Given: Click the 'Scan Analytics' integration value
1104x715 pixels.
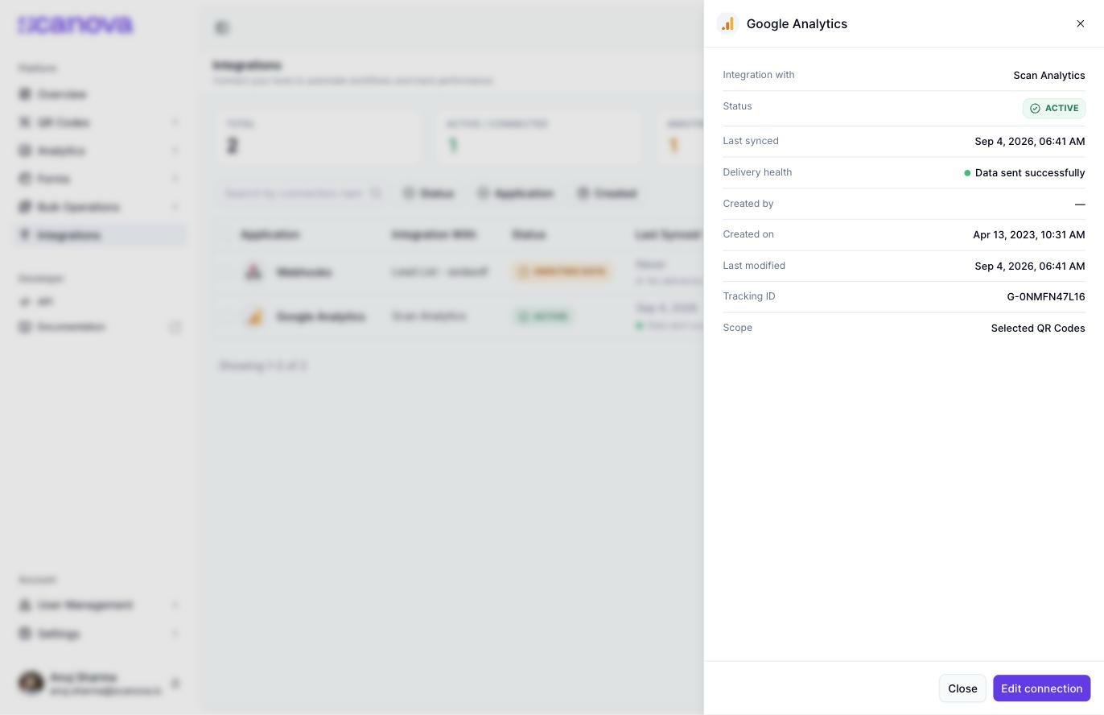Looking at the screenshot, I should 1048,76.
